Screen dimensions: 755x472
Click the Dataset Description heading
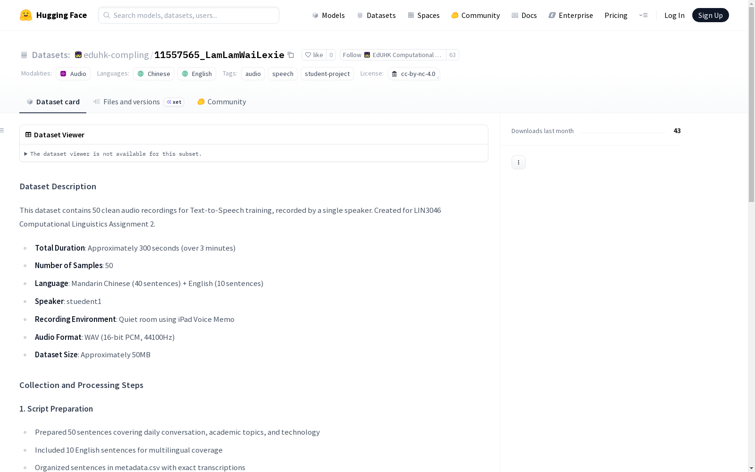tap(58, 186)
